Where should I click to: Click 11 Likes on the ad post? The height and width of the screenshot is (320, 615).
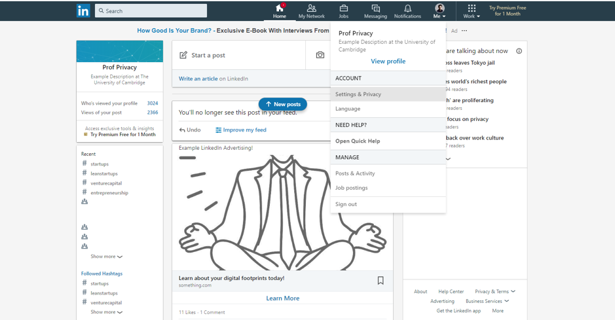[187, 313]
